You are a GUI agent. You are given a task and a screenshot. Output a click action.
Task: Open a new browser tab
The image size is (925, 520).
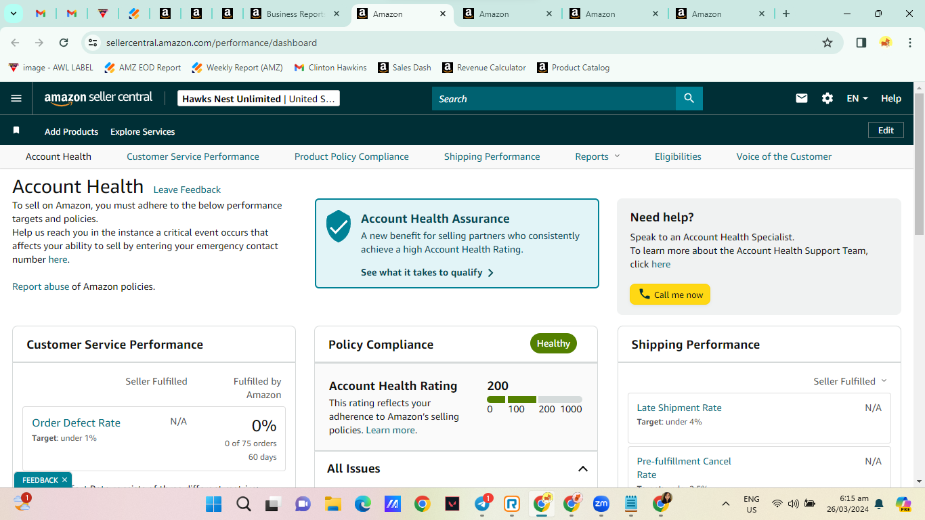(786, 14)
